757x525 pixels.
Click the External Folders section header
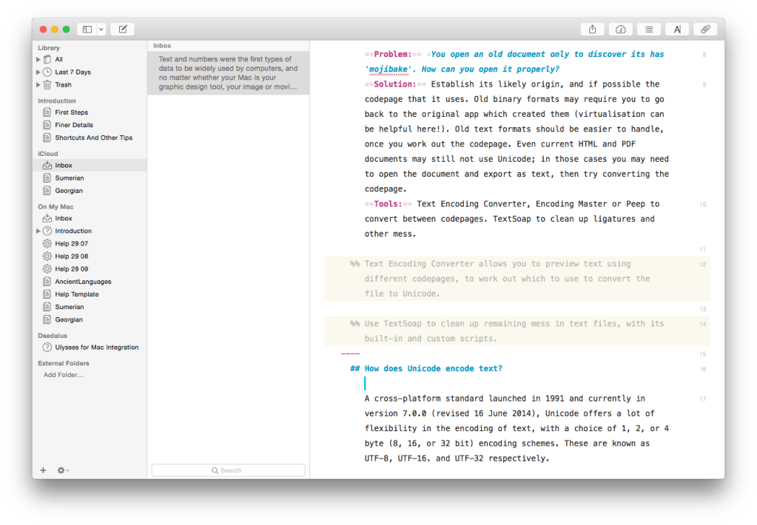coord(64,363)
